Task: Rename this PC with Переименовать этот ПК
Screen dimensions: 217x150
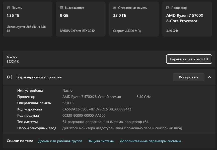Action: point(189,59)
